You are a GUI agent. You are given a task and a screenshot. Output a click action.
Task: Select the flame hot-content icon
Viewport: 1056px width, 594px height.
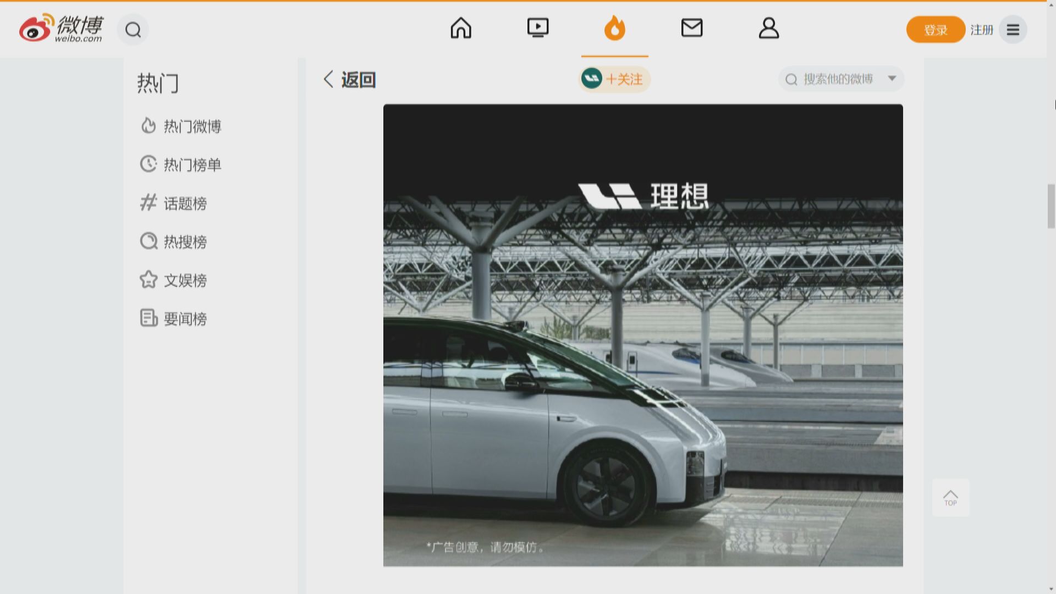615,29
